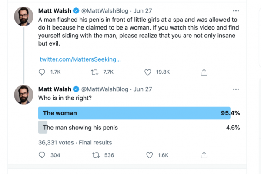
Task: Retweet the poll tweet with 536 retweets
Action: pyautogui.click(x=96, y=155)
